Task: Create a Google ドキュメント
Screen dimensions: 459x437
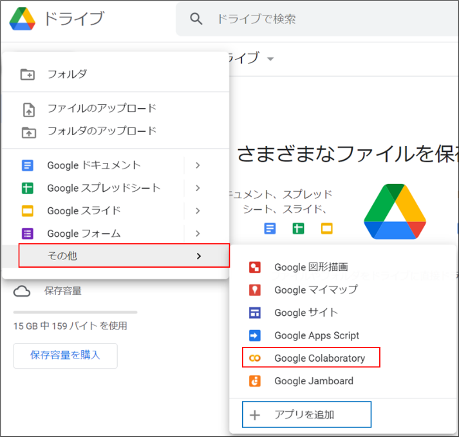Action: pyautogui.click(x=94, y=165)
